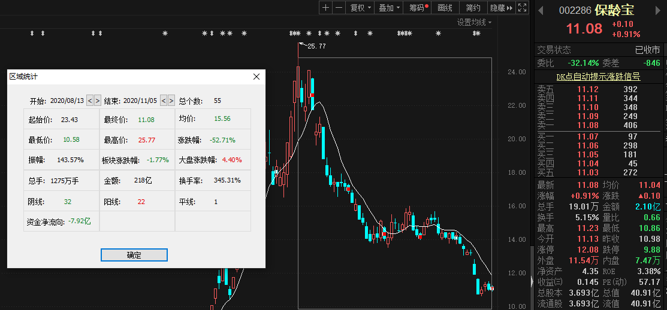Open the 复权 dropdown
This screenshot has height=310, width=667.
pos(361,8)
